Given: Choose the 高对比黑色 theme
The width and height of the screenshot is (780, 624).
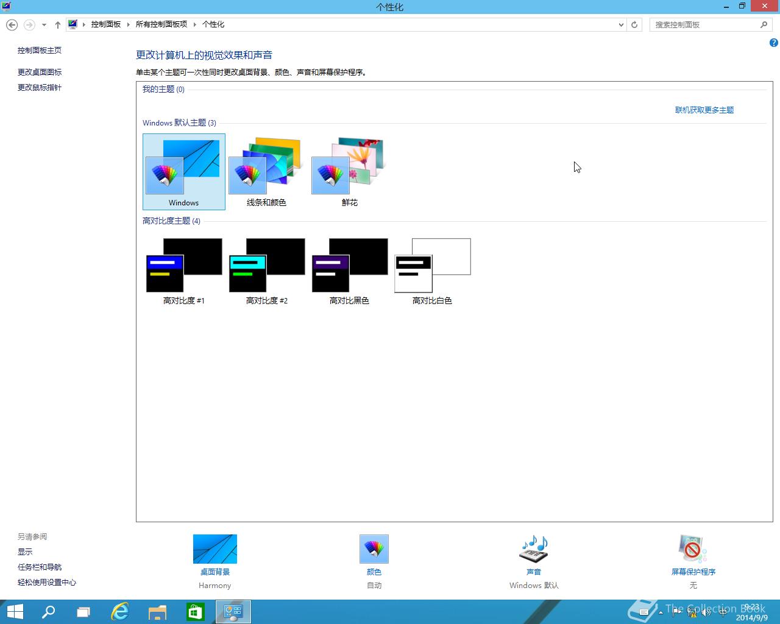Looking at the screenshot, I should [x=349, y=271].
